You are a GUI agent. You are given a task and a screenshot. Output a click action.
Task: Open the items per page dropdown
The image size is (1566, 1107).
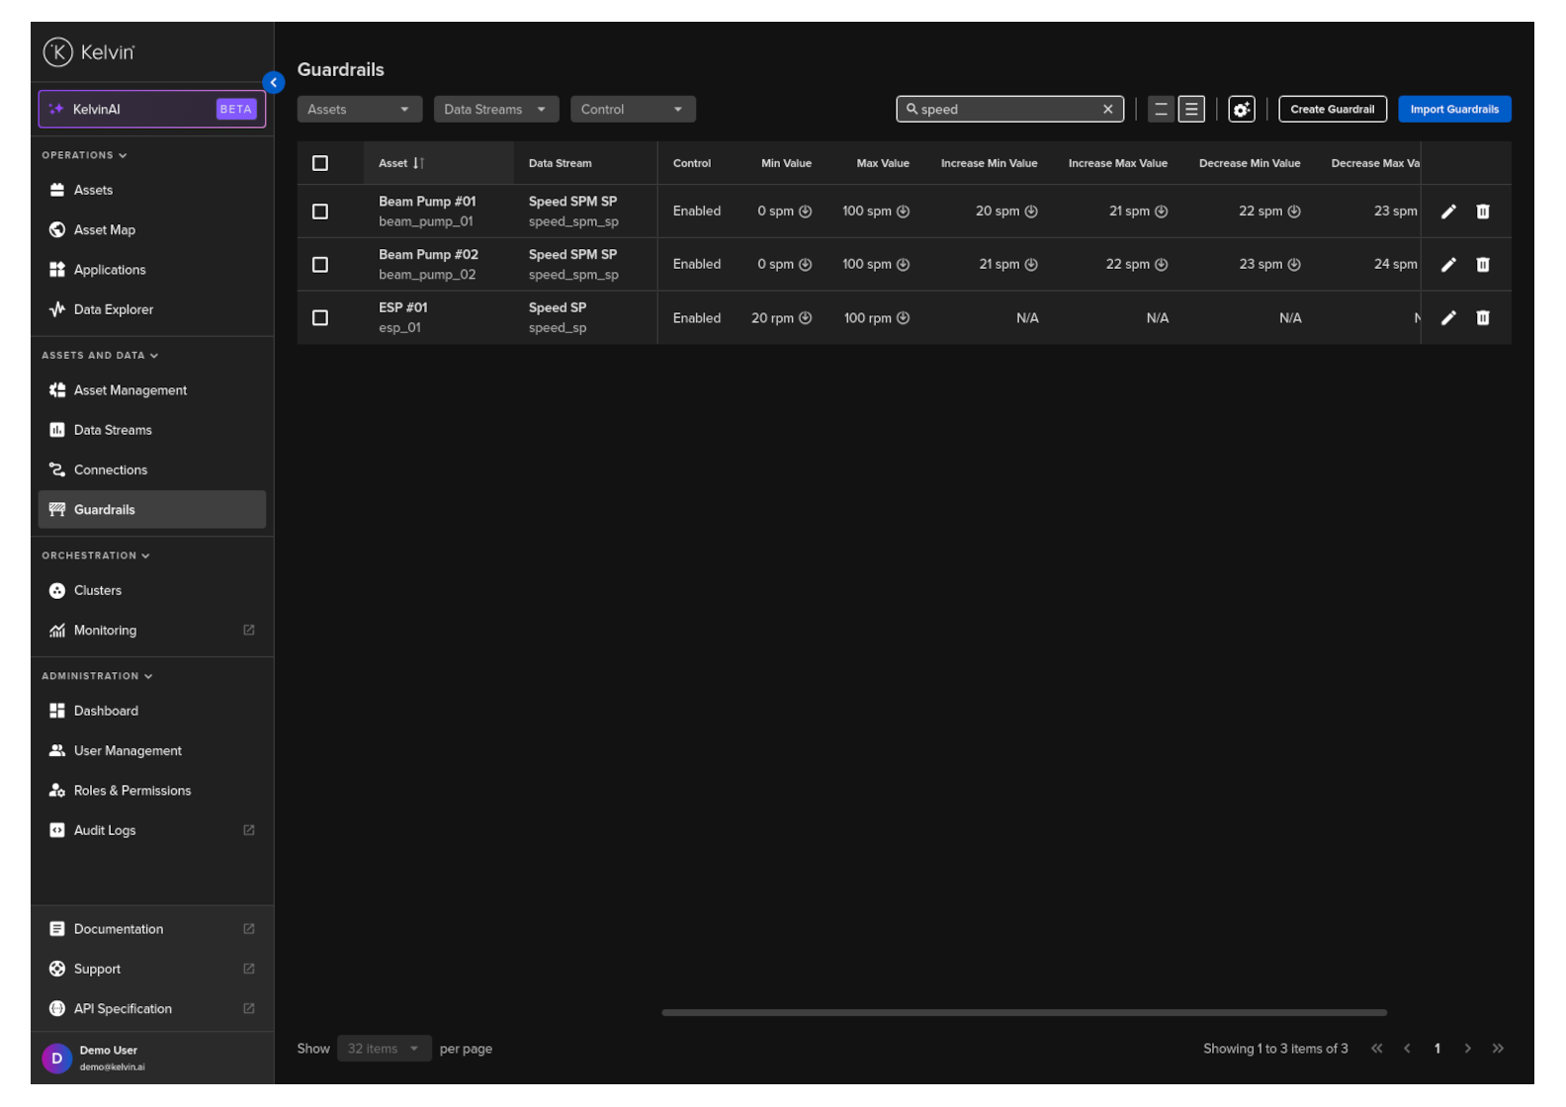[384, 1049]
